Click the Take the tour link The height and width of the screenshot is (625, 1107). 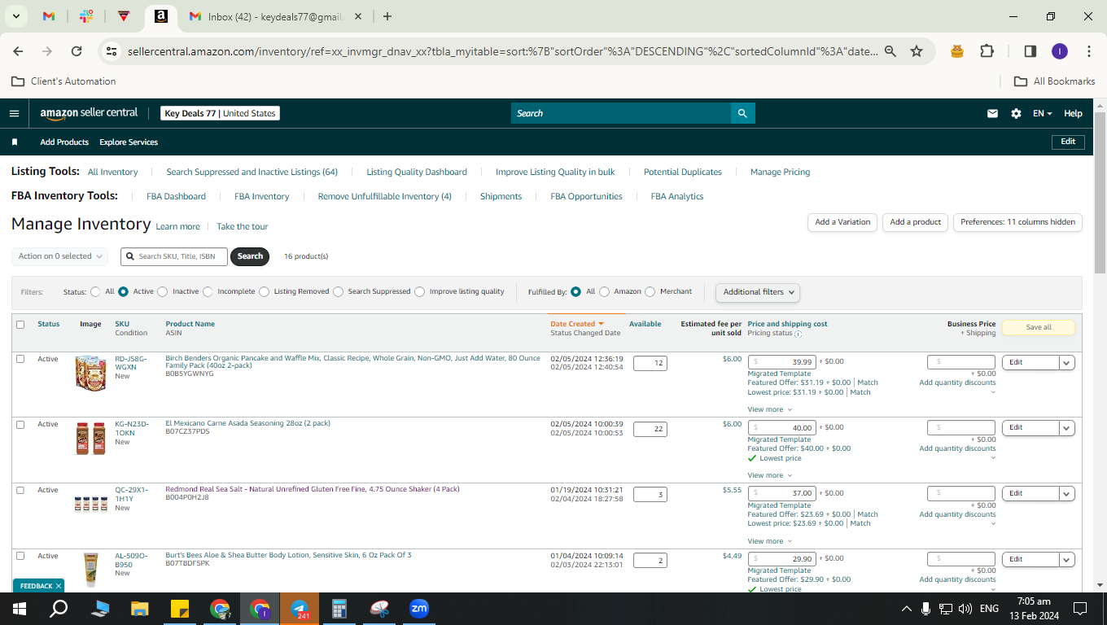242,226
